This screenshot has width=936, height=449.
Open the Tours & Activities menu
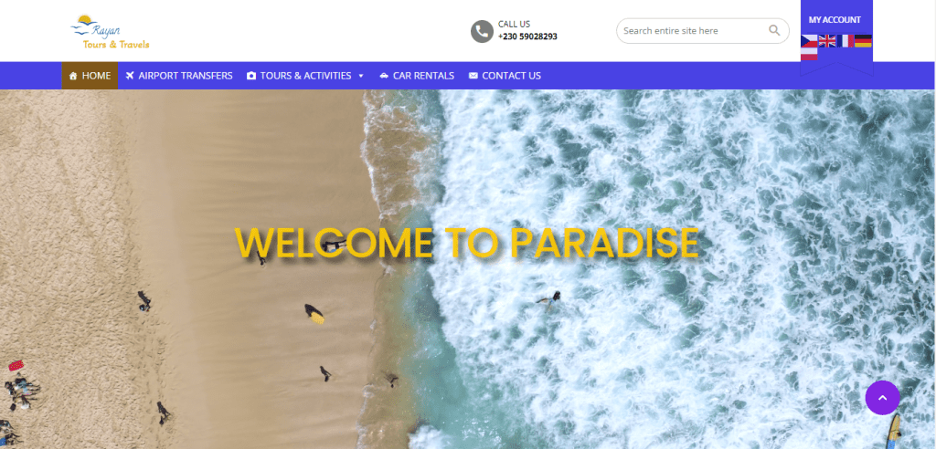(x=305, y=76)
